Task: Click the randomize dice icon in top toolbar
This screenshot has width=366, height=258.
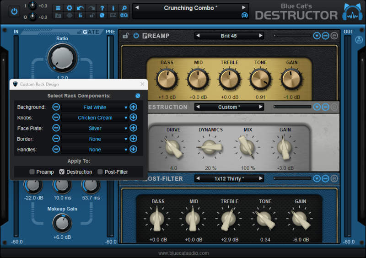Action: pos(102,16)
